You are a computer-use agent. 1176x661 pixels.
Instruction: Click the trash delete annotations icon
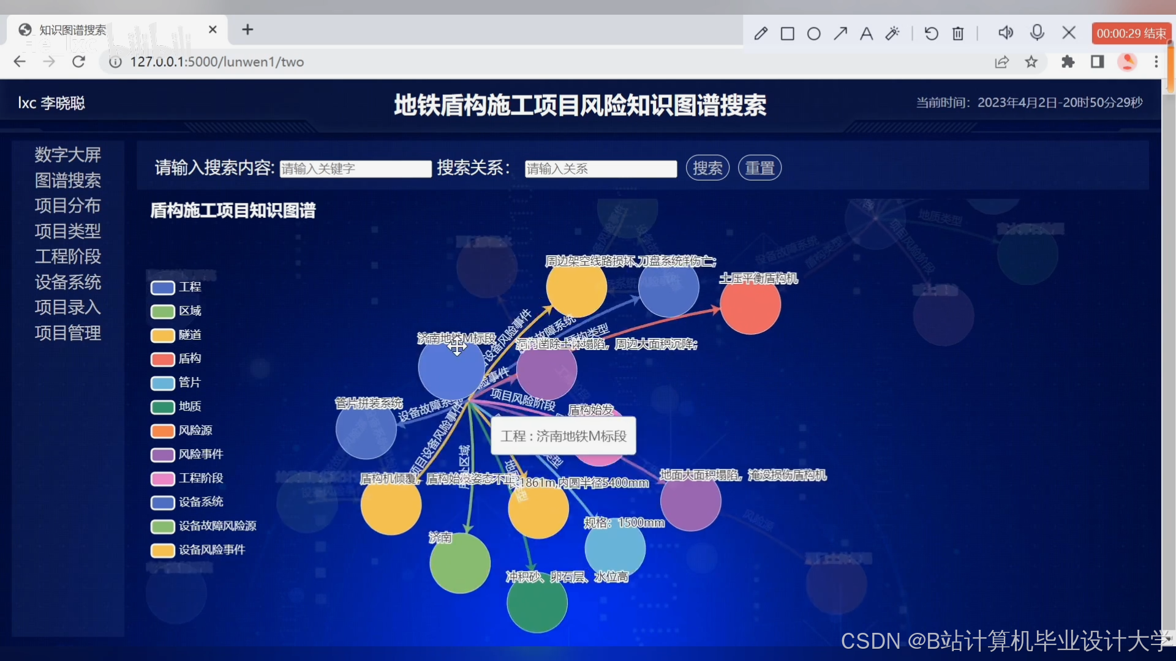coord(958,33)
